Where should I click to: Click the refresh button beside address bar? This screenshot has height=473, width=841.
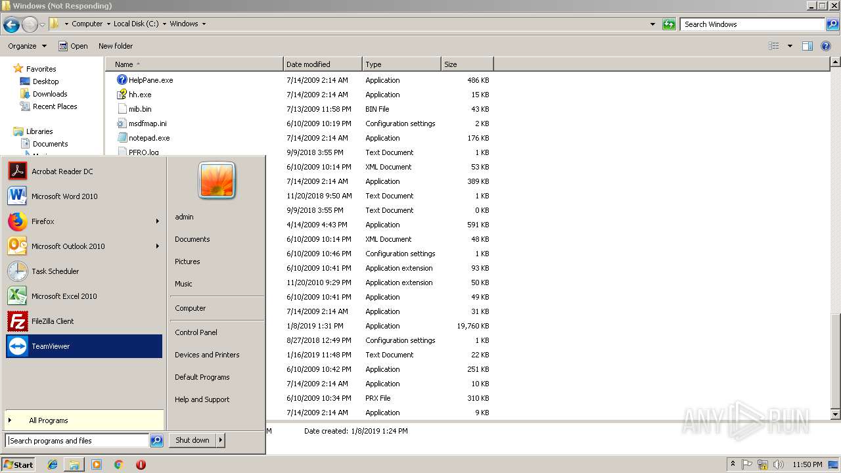[669, 24]
